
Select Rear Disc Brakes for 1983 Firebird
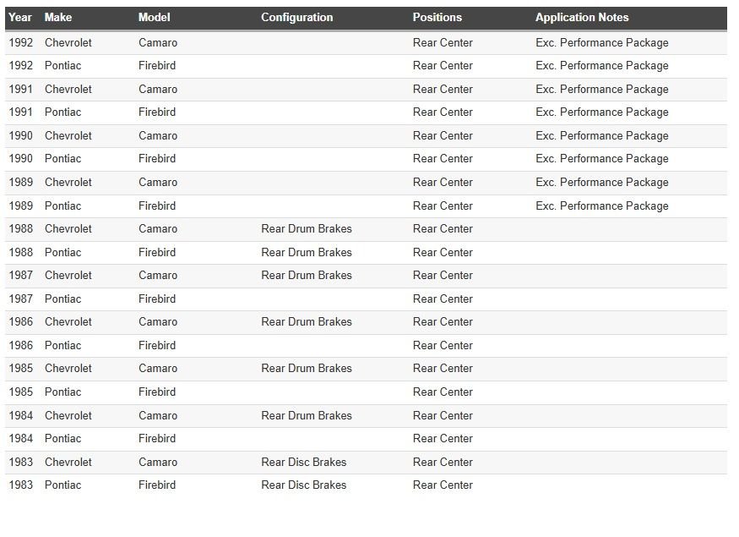coord(304,485)
